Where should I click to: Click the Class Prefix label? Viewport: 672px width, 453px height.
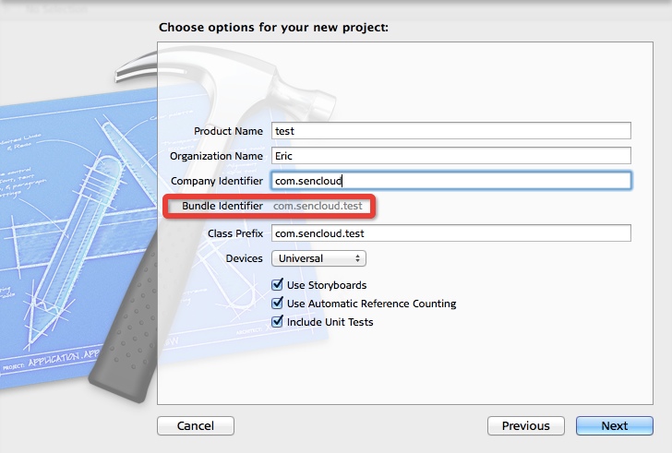(x=235, y=233)
